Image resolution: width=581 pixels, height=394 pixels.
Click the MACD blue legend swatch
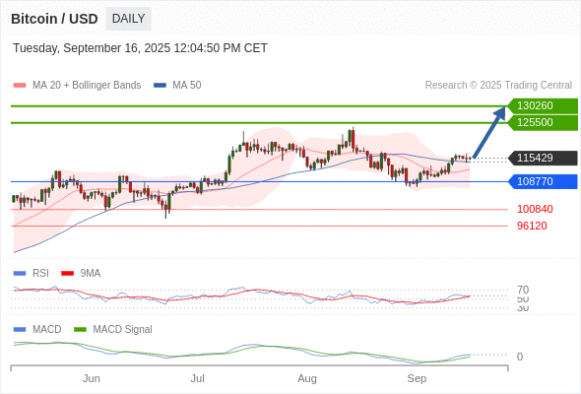(20, 330)
